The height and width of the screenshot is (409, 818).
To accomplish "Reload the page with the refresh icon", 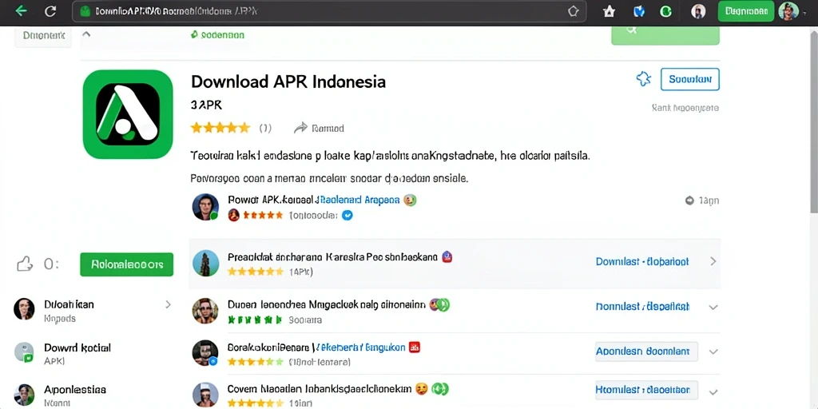I will coord(50,11).
